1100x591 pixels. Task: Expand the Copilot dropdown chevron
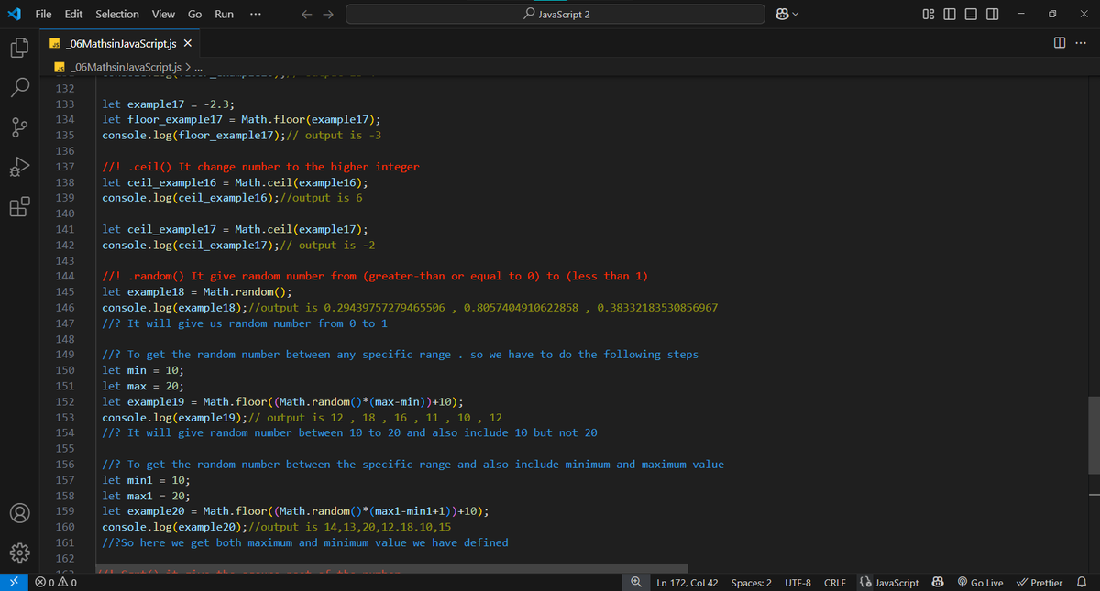[x=795, y=14]
